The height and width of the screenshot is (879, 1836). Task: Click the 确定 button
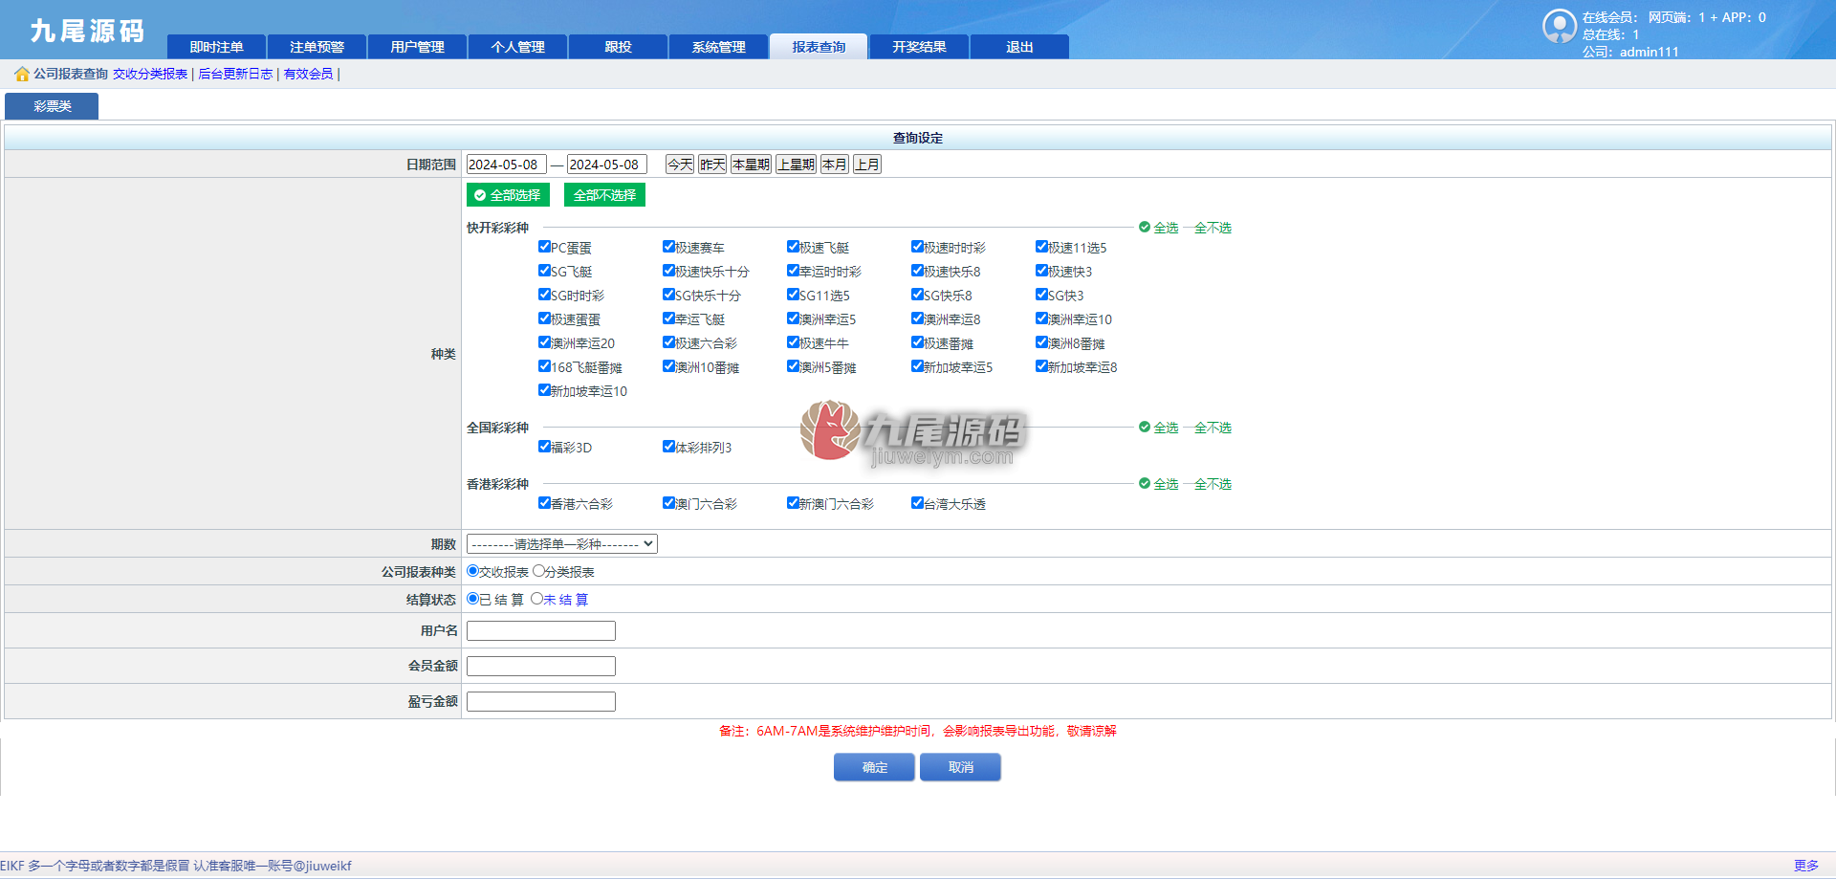point(874,767)
